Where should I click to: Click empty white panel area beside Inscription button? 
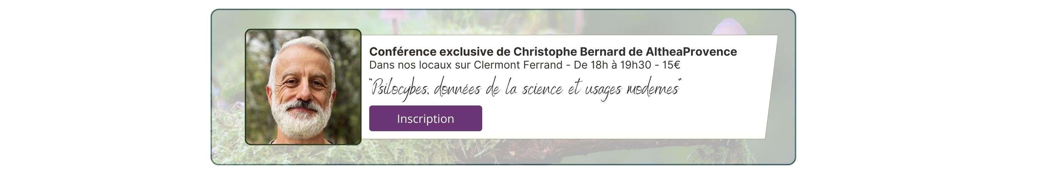(609, 120)
